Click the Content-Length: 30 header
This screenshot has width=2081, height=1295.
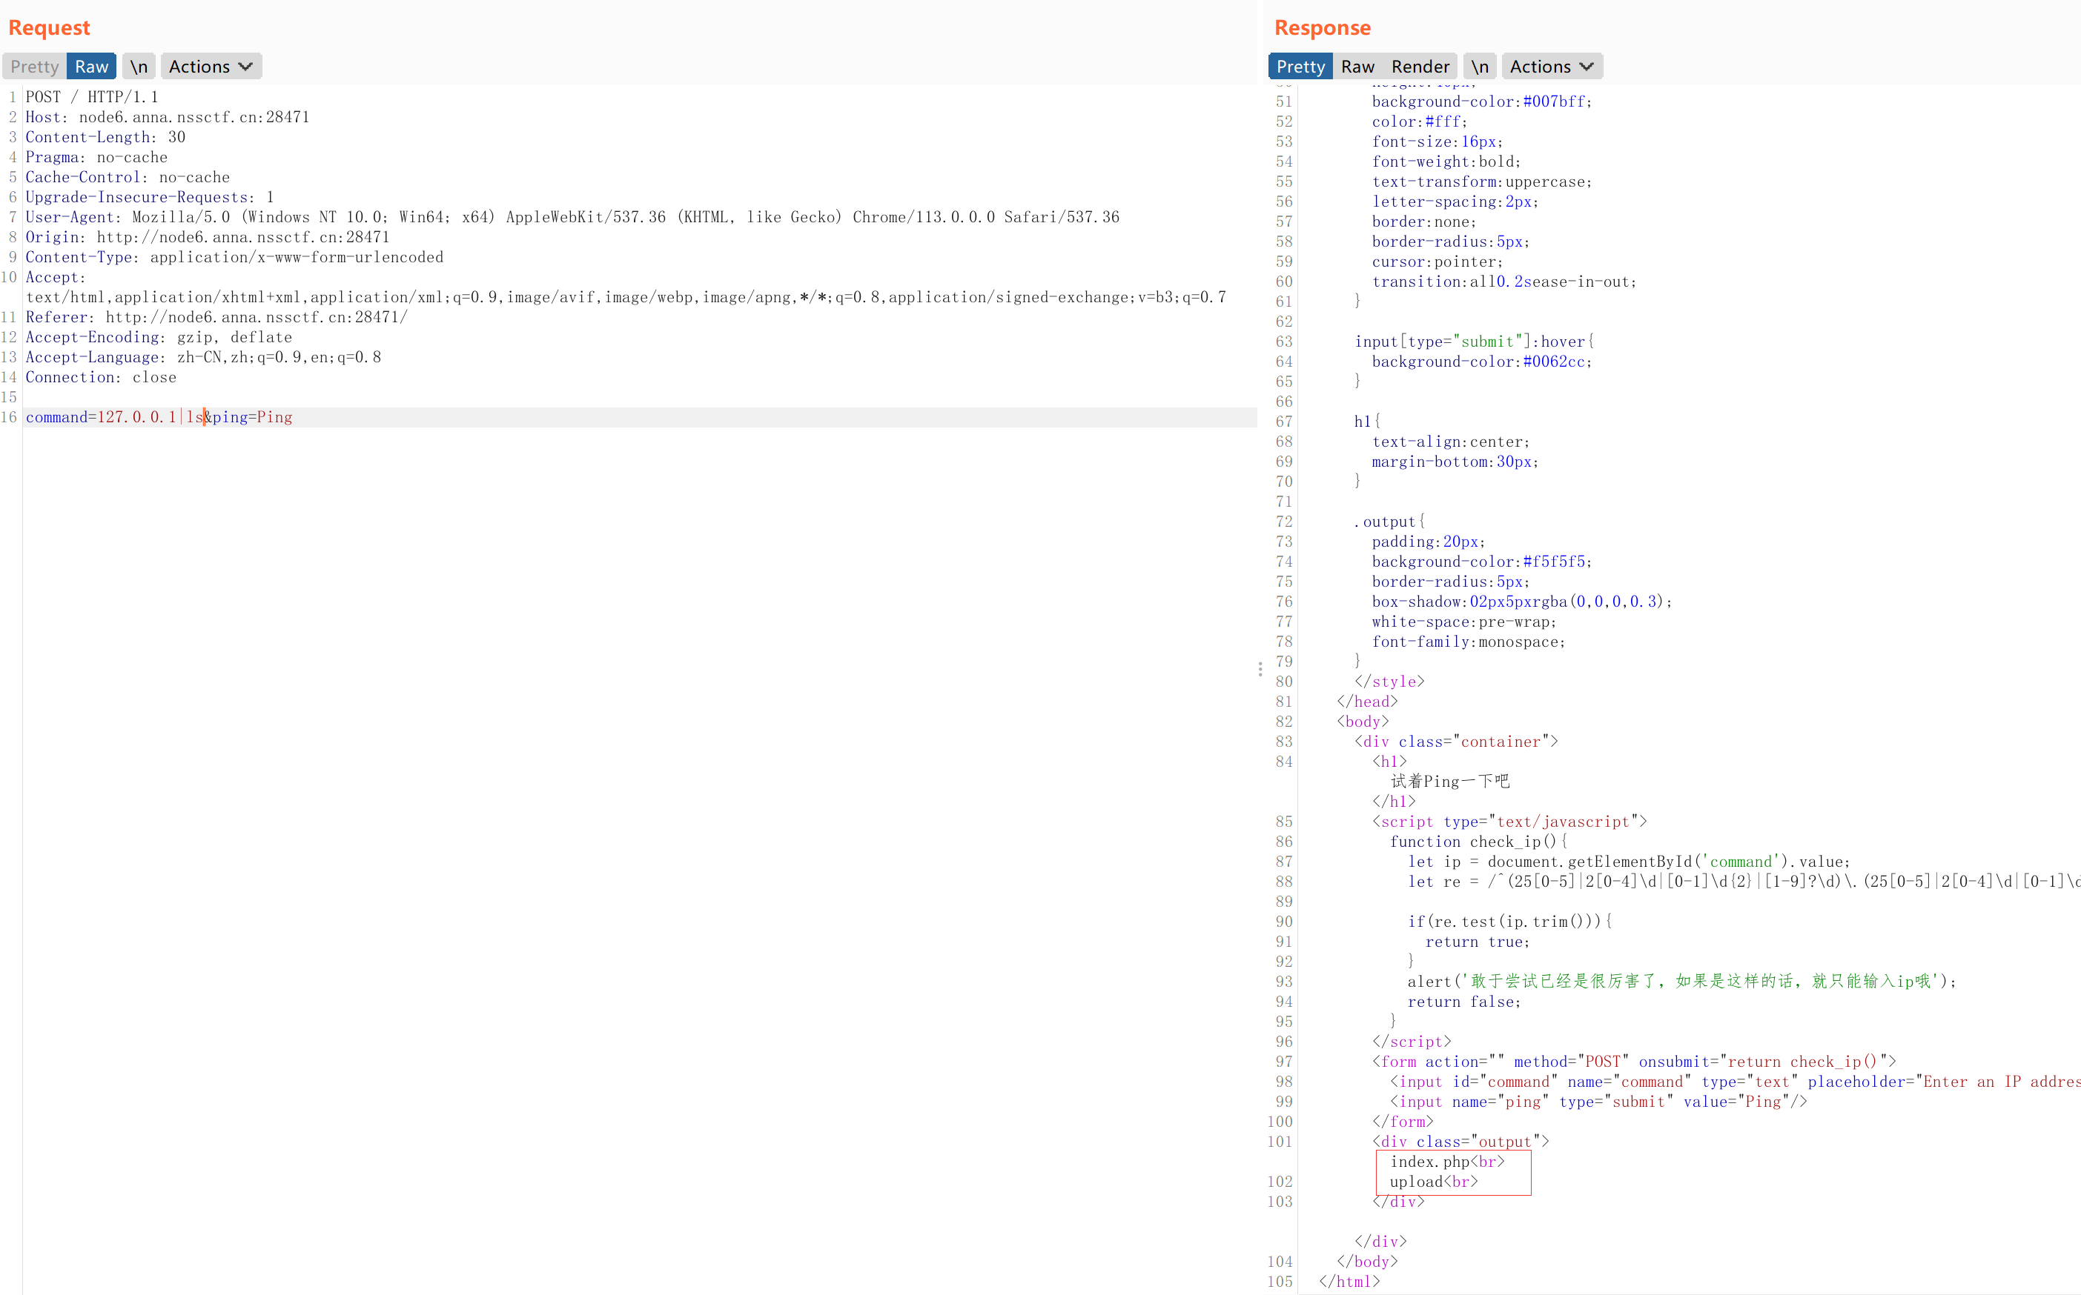pos(105,137)
